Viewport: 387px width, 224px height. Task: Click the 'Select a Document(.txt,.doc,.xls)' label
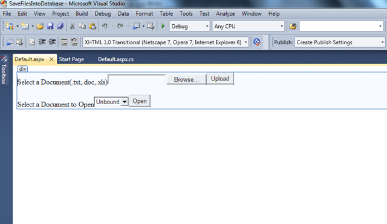click(x=62, y=82)
